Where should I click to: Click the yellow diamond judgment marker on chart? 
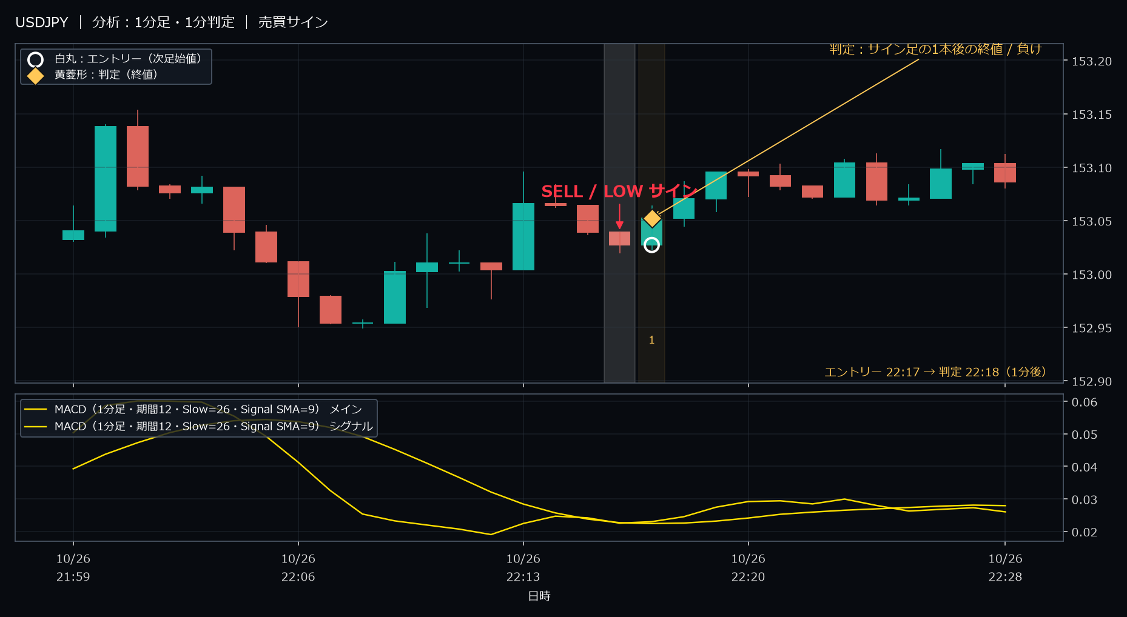[x=652, y=218]
